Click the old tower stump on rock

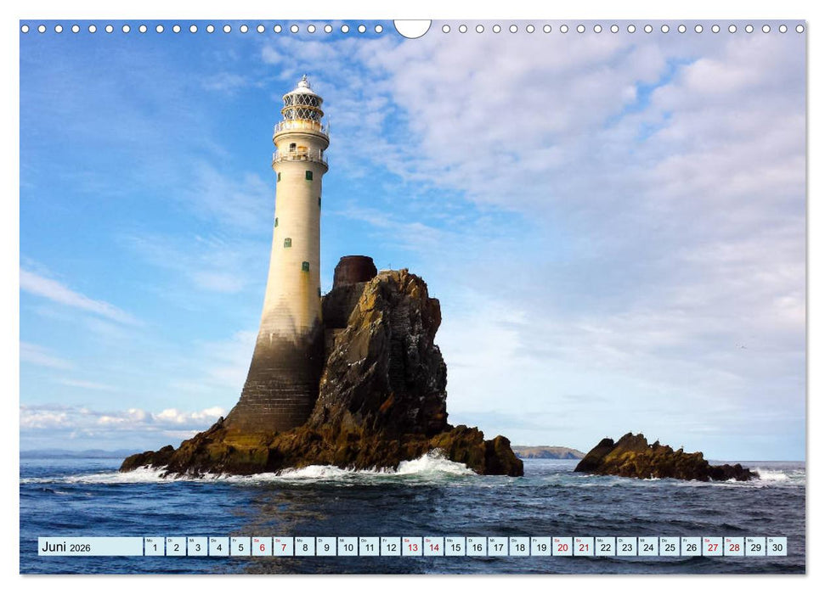353,270
